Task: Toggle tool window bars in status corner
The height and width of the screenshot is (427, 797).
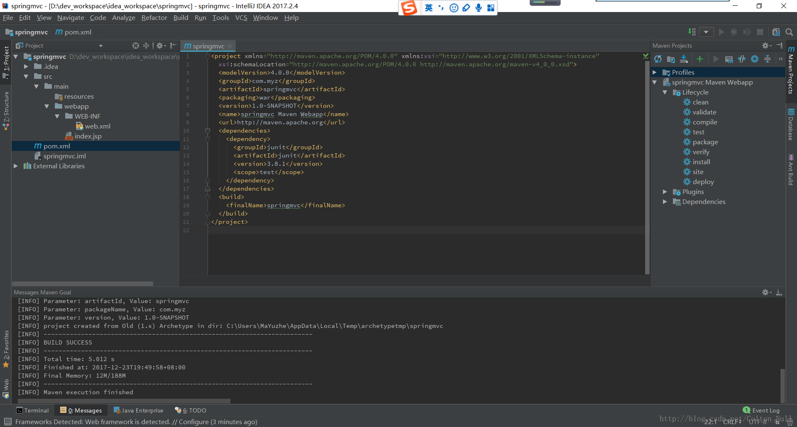Action: 7,422
